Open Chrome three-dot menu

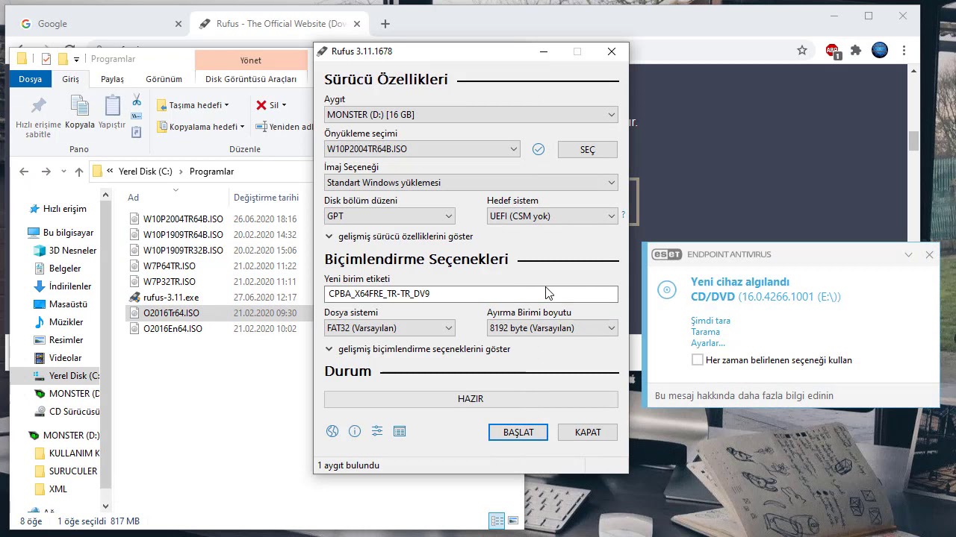[x=904, y=51]
